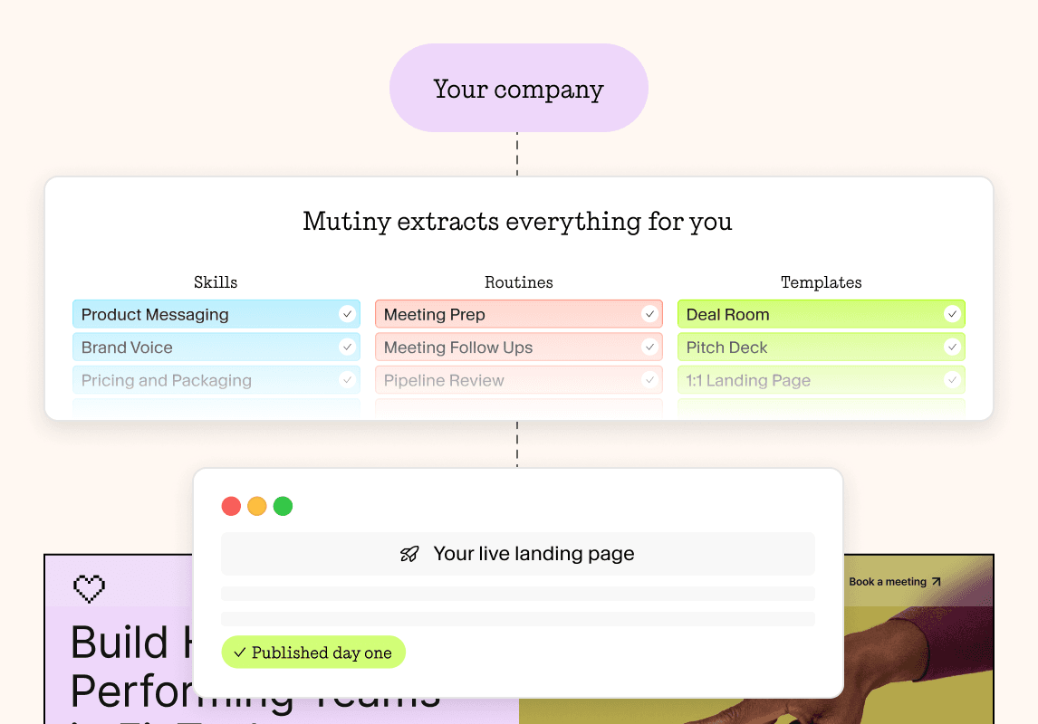Click the Published day one badge
The width and height of the screenshot is (1038, 724).
(313, 653)
